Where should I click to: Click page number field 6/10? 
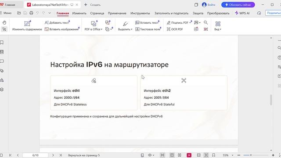(x=35, y=155)
